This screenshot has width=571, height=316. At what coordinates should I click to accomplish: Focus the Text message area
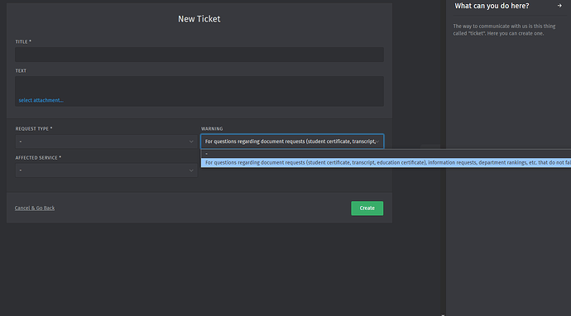click(199, 91)
